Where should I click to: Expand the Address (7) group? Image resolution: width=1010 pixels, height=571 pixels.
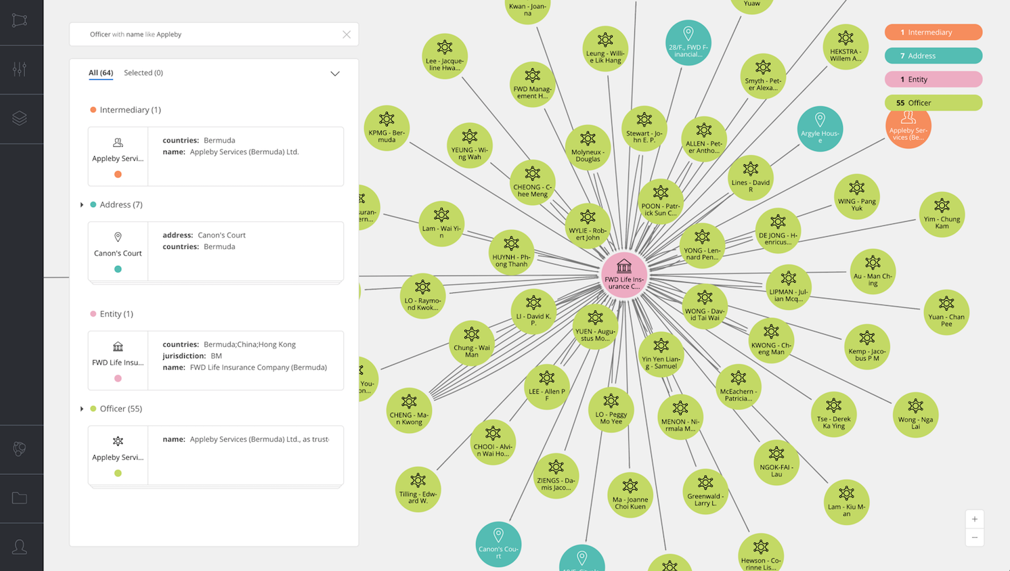click(x=82, y=204)
